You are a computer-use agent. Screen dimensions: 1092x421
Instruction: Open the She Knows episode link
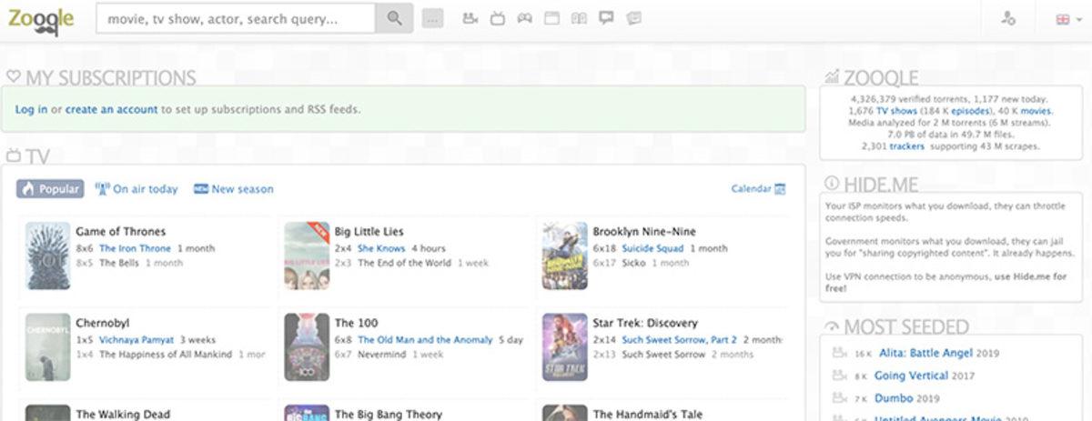(x=381, y=248)
